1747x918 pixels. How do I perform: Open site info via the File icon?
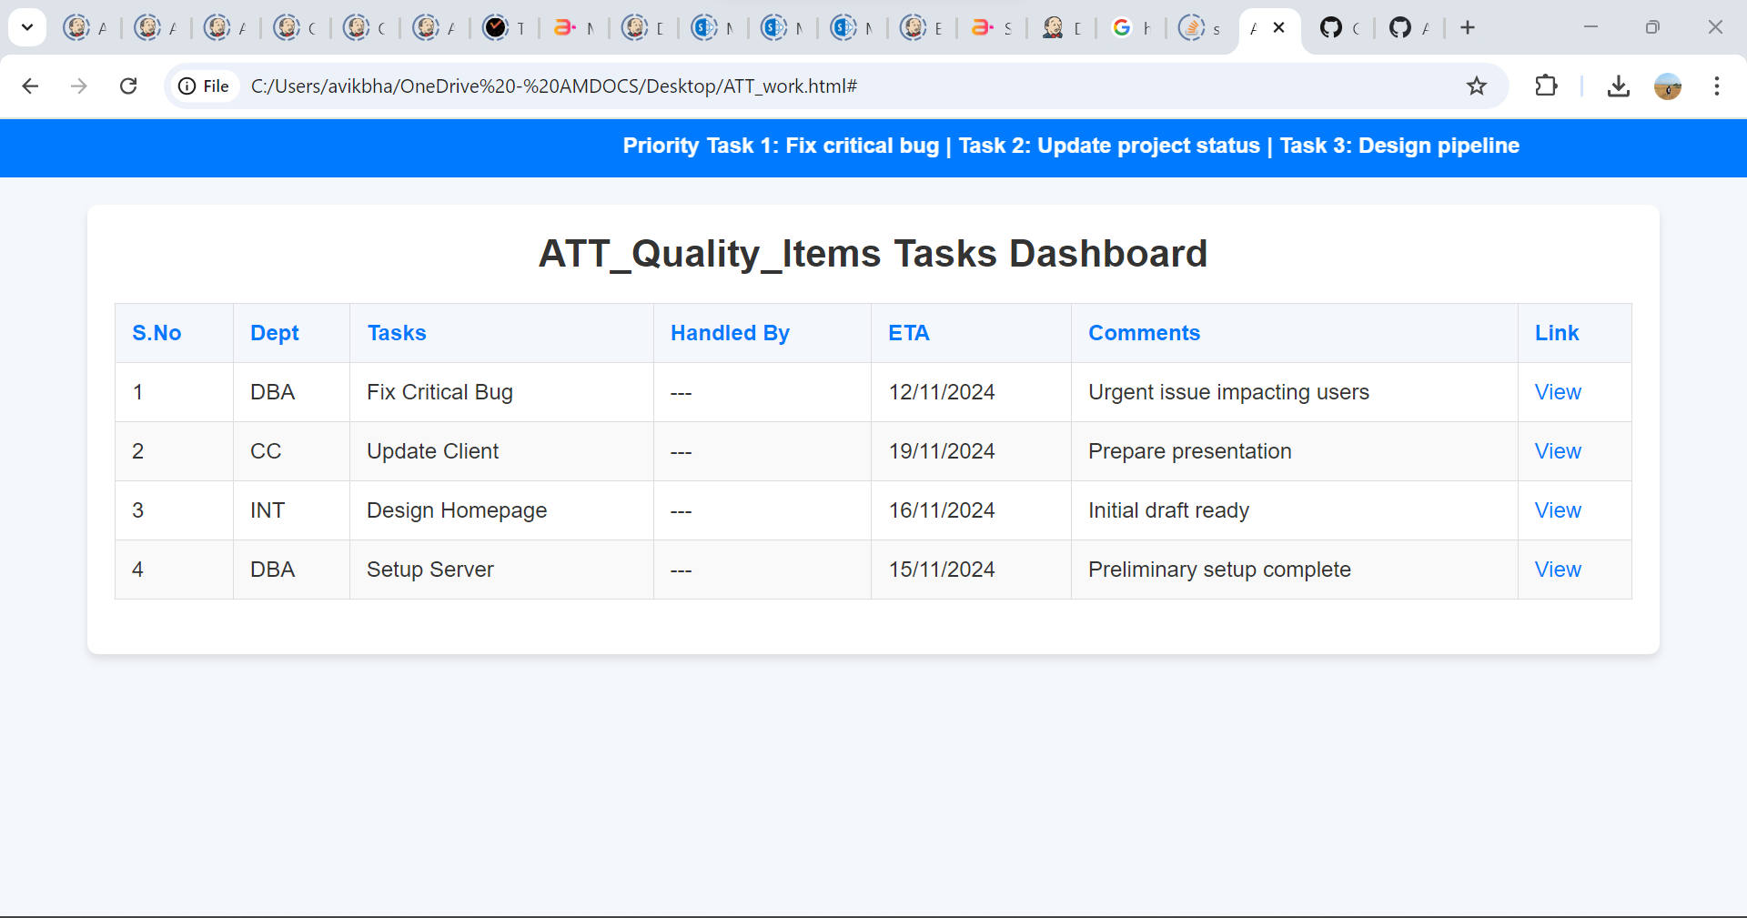point(187,86)
